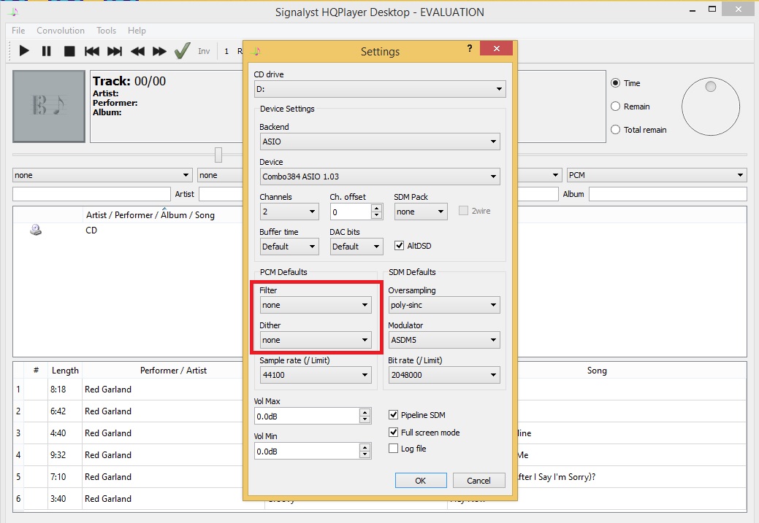Decrease the Vol Min value

coord(365,454)
